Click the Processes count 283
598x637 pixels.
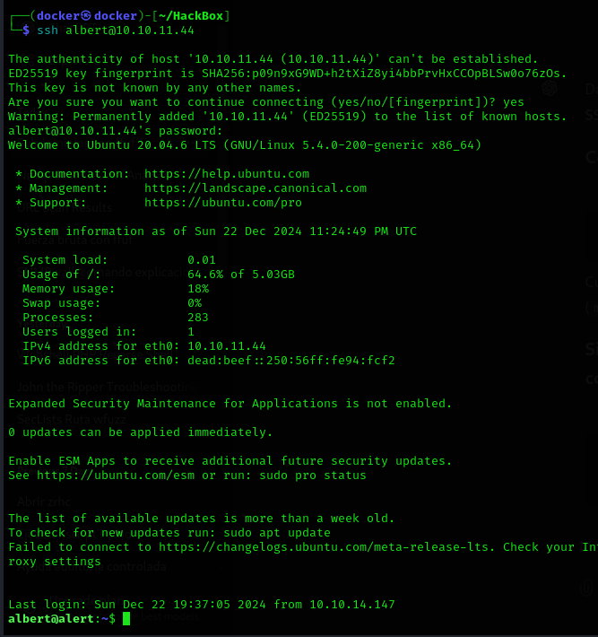[x=197, y=318]
